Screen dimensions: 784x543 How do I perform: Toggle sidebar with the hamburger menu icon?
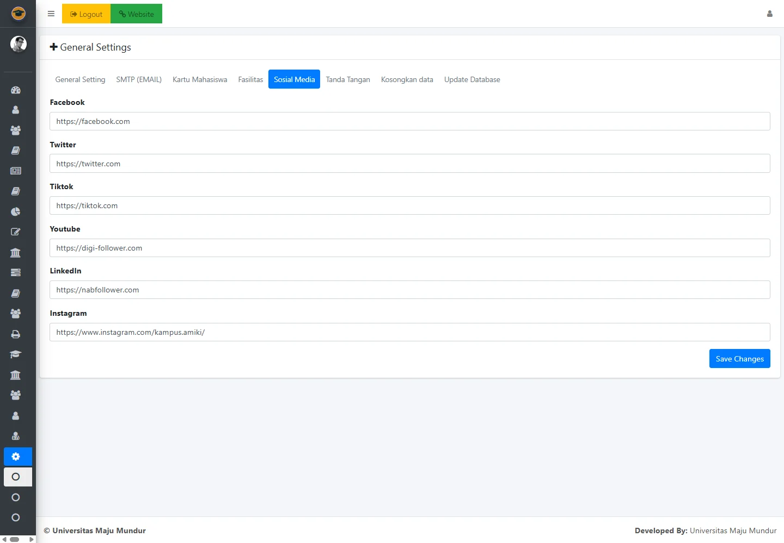coord(51,14)
